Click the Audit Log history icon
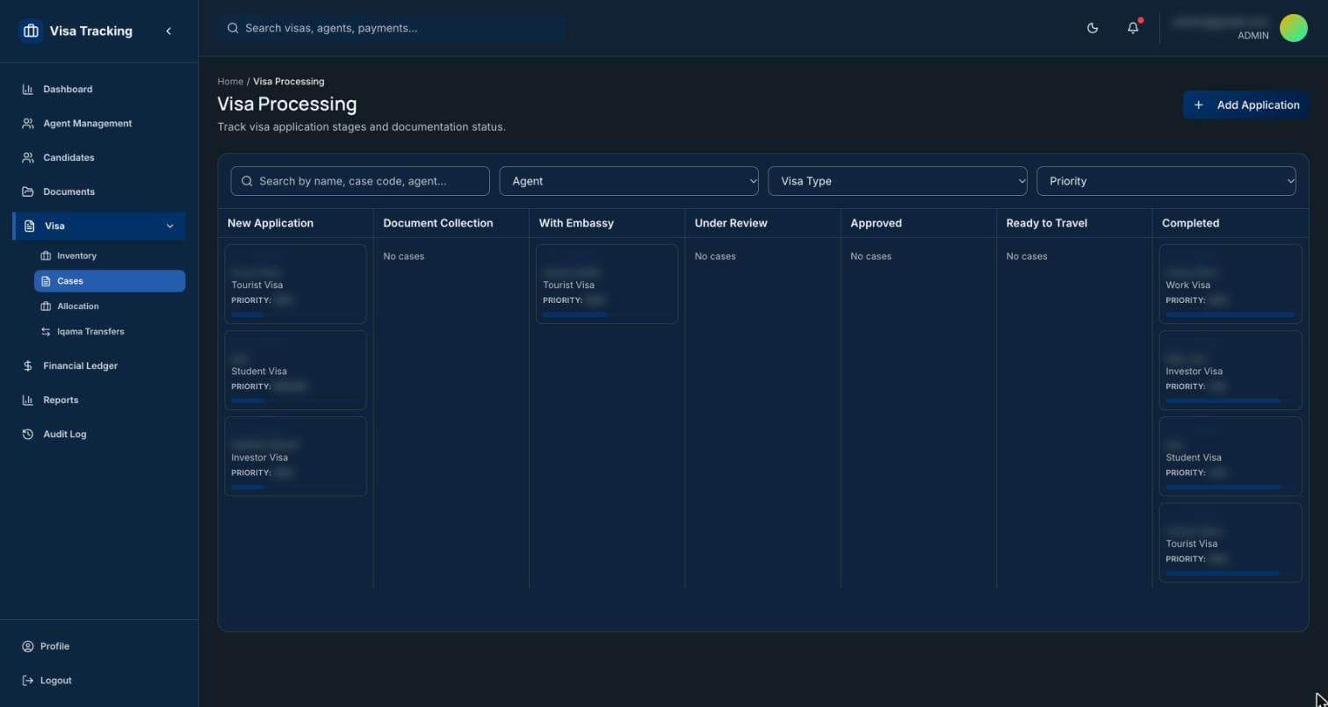 (x=27, y=435)
